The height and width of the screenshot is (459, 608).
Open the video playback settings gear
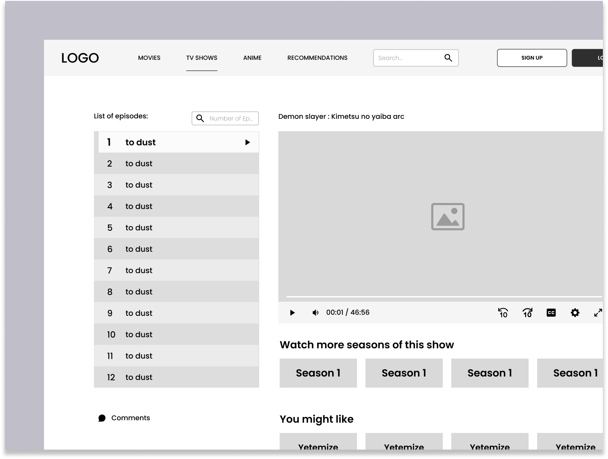[575, 312]
